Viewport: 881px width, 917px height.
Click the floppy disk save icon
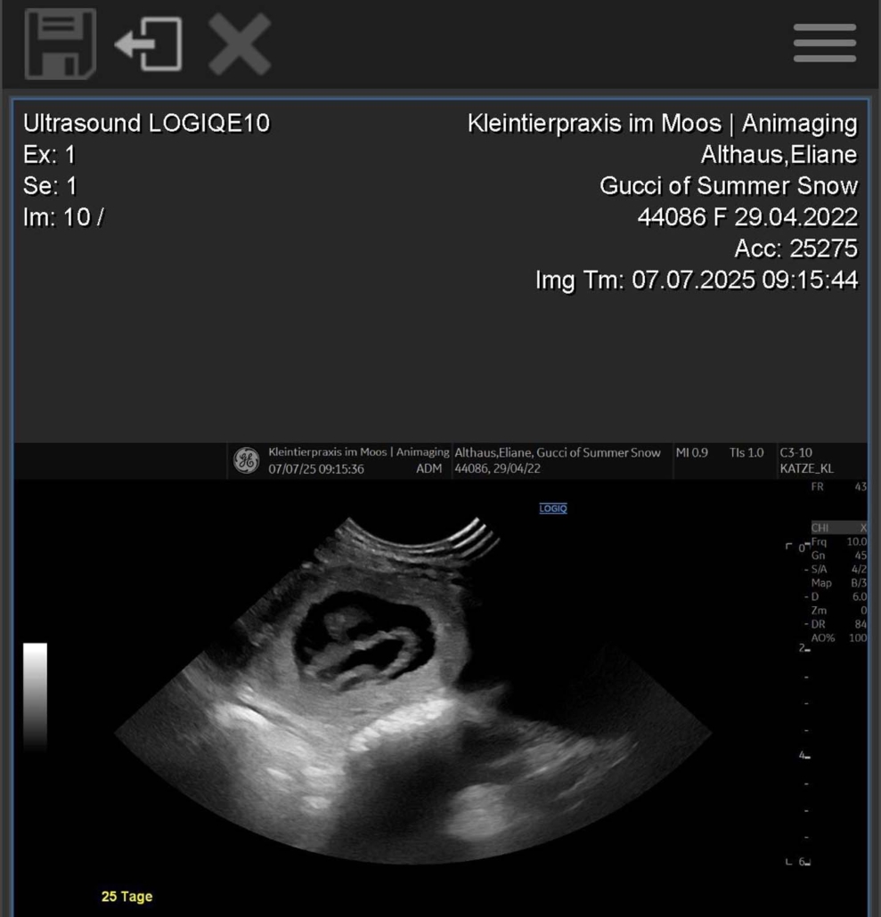click(x=61, y=44)
